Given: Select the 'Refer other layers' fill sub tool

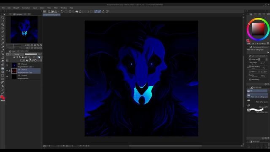Looking at the screenshot, I should point(257,101).
